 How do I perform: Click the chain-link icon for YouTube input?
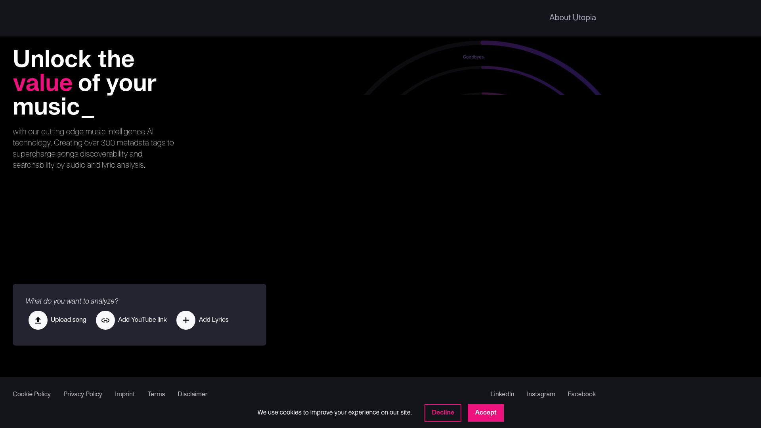(105, 320)
